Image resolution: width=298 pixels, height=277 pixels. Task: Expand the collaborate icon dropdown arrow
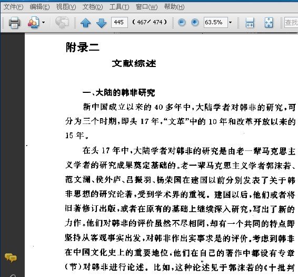(x=44, y=23)
